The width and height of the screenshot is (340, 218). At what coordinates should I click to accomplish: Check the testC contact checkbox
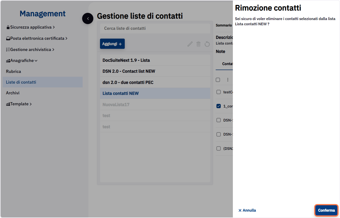[x=218, y=92]
